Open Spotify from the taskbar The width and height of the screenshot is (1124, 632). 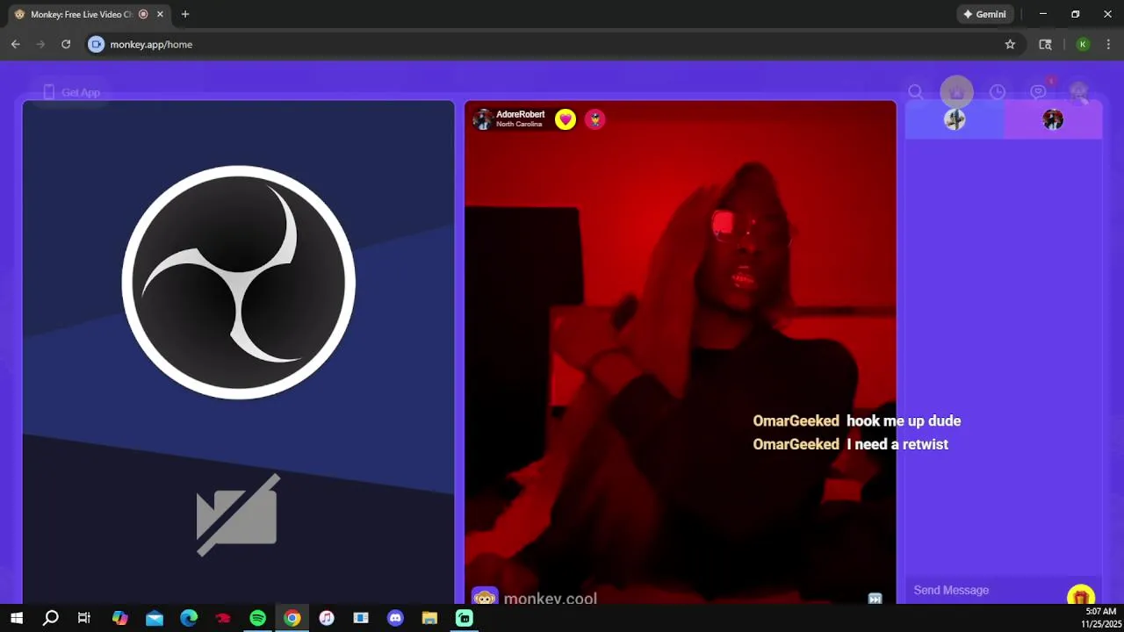(x=257, y=618)
